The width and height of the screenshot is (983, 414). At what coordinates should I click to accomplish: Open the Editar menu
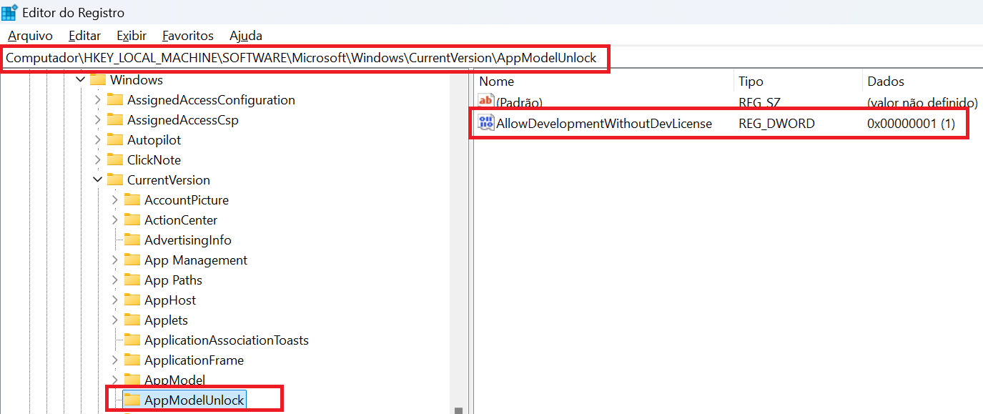point(84,35)
